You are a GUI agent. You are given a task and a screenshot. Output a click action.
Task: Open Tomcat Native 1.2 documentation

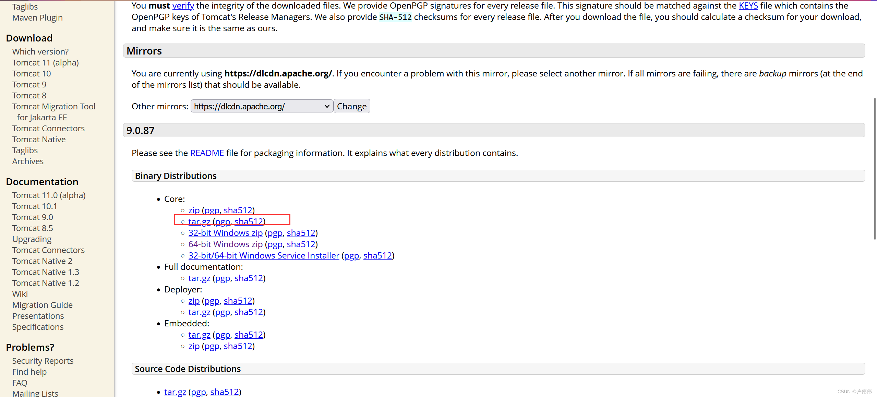pyautogui.click(x=46, y=283)
